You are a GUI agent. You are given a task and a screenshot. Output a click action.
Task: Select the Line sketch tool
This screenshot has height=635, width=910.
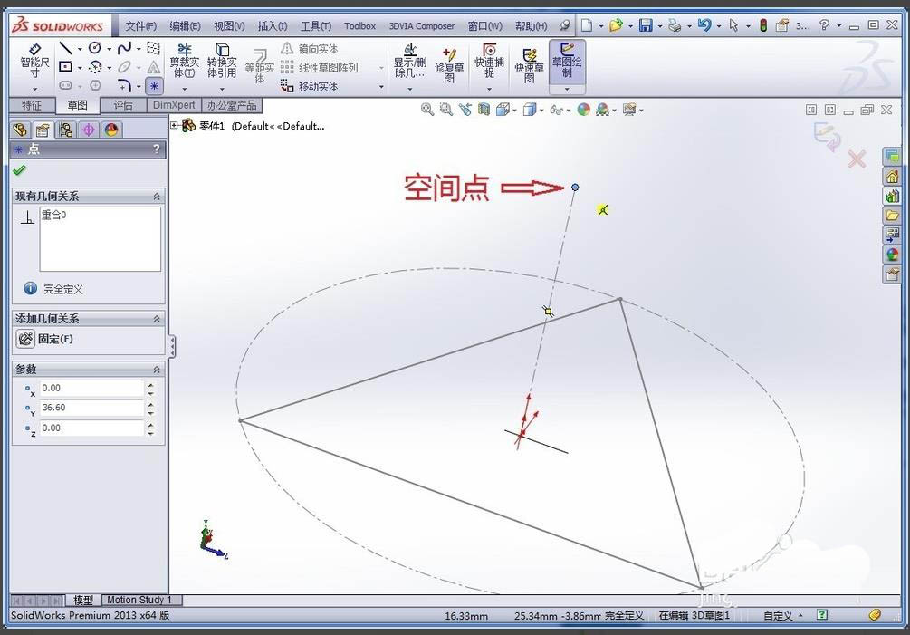[x=65, y=48]
